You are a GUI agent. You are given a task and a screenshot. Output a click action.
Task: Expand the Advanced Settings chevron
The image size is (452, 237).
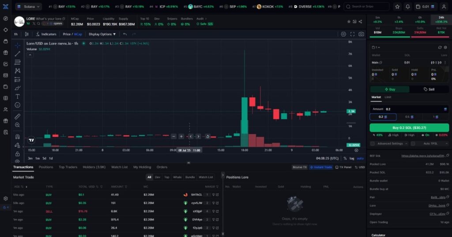pyautogui.click(x=406, y=143)
